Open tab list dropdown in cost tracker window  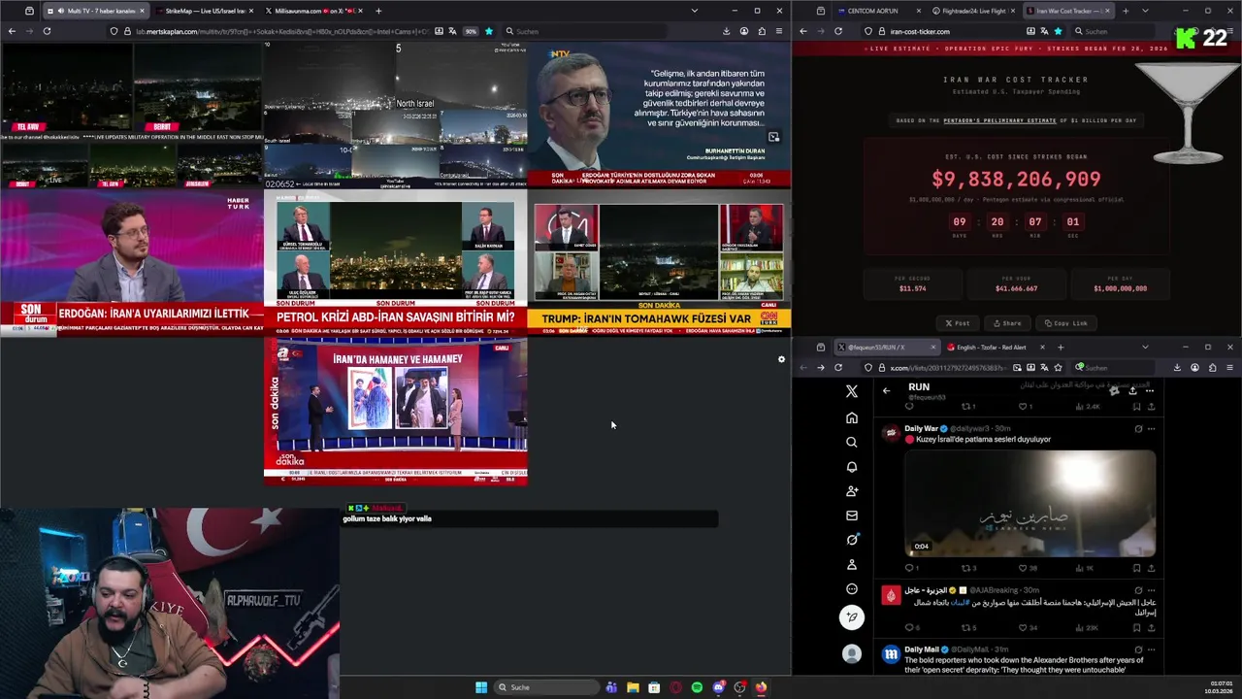[1145, 11]
